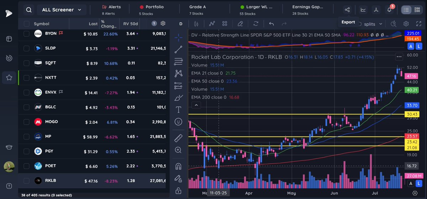Image resolution: width=427 pixels, height=199 pixels.
Task: Open the graduation cap learning icon
Action: click(x=9, y=148)
